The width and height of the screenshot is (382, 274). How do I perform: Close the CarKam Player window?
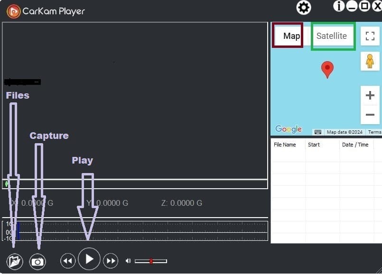(377, 6)
